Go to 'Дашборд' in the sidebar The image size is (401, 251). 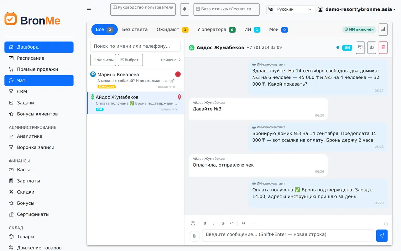click(x=39, y=47)
